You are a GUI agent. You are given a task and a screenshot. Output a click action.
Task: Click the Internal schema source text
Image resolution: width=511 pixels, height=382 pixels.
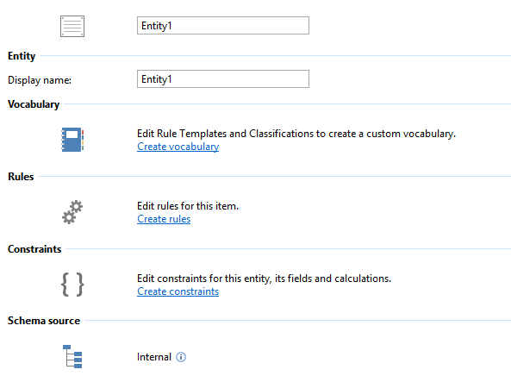click(x=154, y=357)
